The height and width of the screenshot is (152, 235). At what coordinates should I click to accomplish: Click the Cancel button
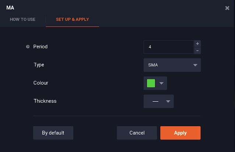click(x=137, y=133)
